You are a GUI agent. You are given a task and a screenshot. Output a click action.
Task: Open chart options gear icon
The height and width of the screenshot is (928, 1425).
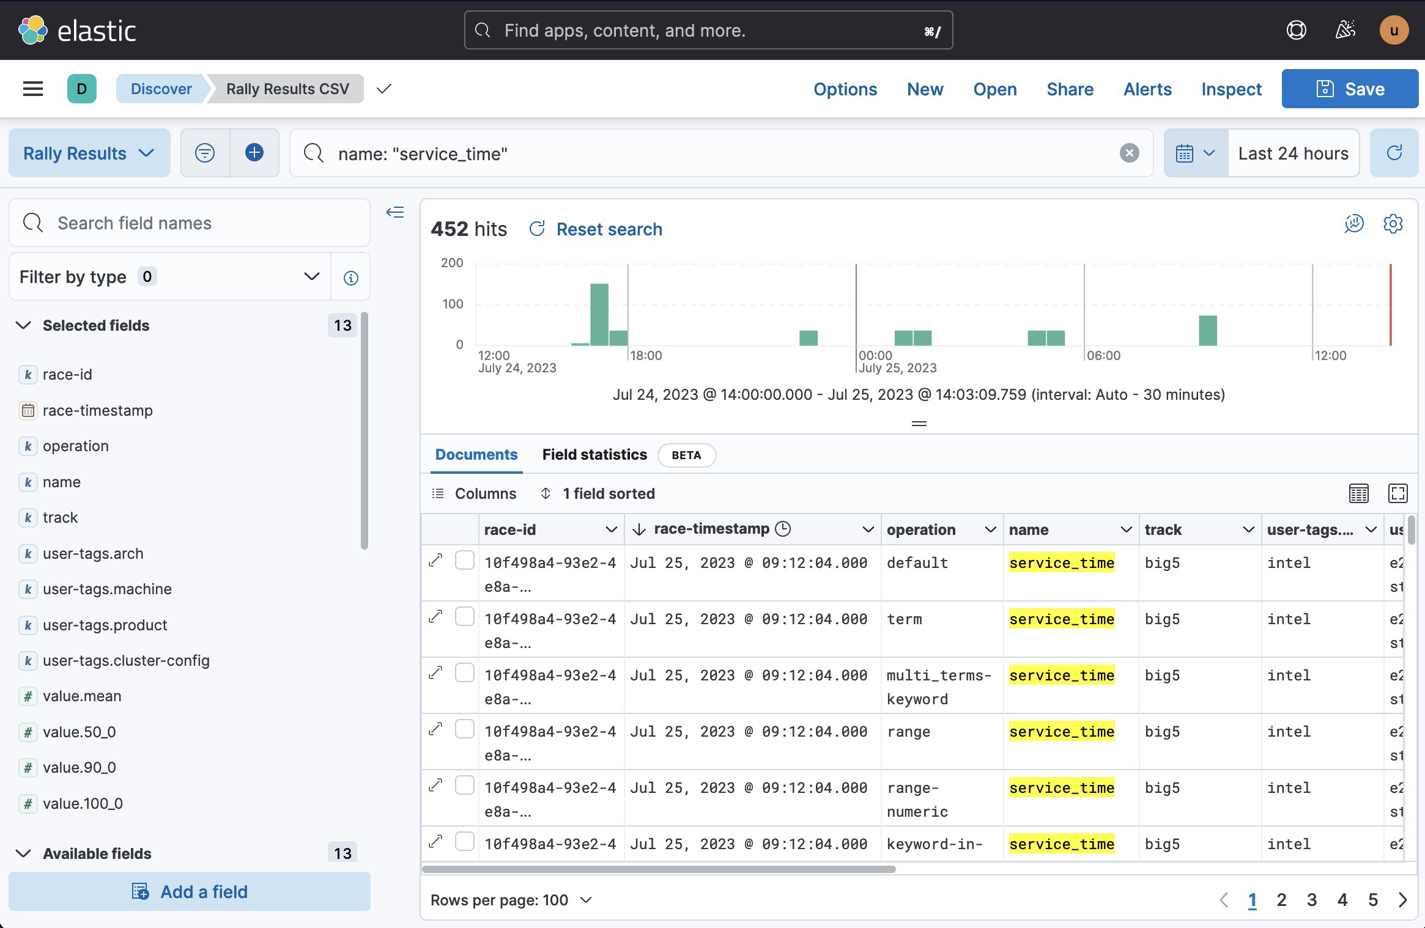[x=1393, y=224]
